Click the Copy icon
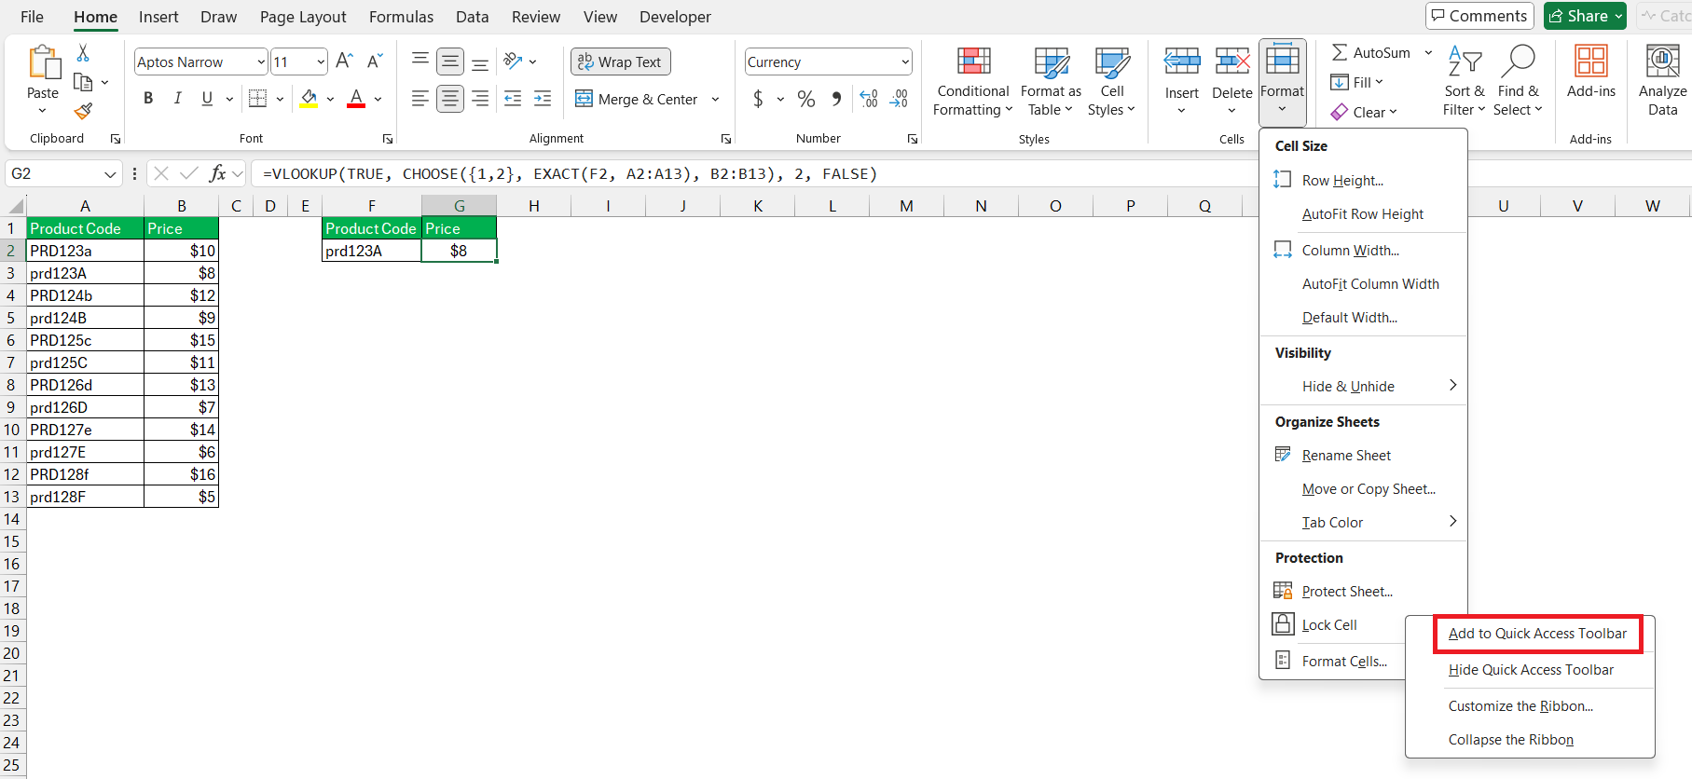The width and height of the screenshot is (1692, 779). pyautogui.click(x=83, y=83)
